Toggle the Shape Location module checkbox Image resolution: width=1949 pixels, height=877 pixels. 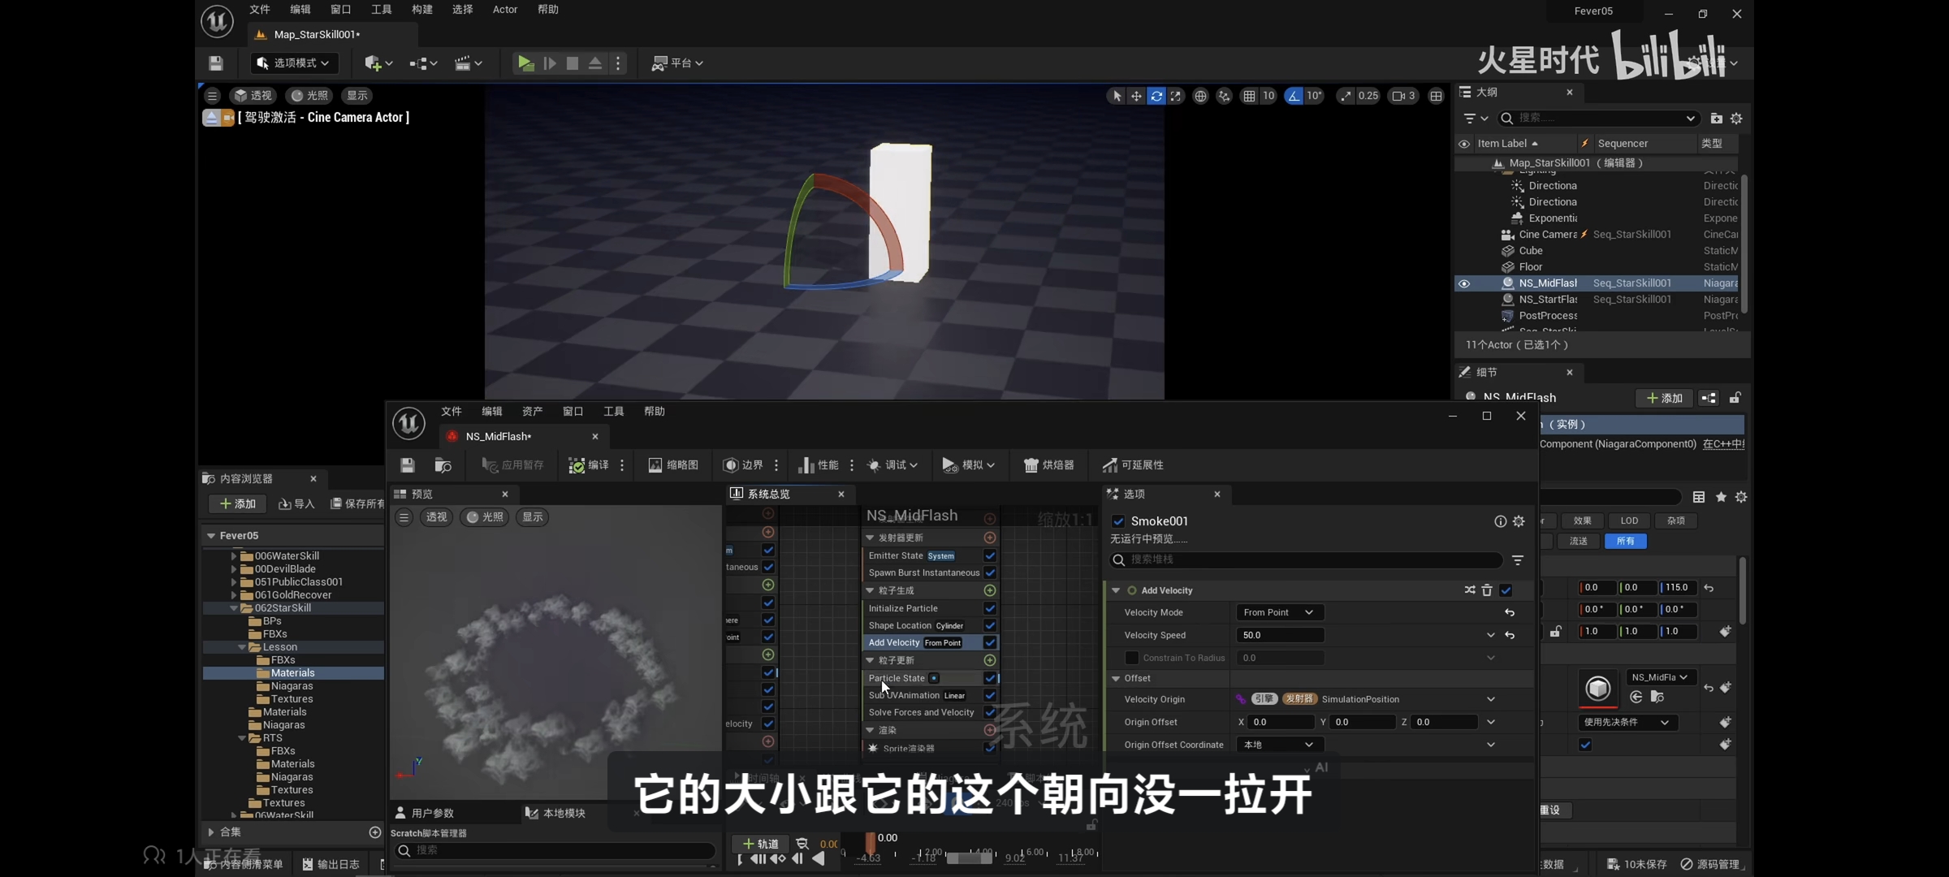coord(990,625)
